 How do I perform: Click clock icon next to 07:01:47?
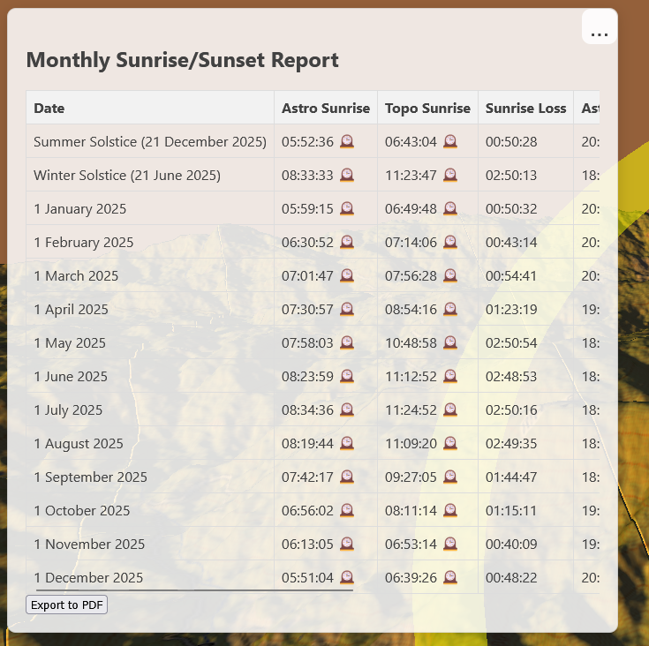tap(347, 275)
